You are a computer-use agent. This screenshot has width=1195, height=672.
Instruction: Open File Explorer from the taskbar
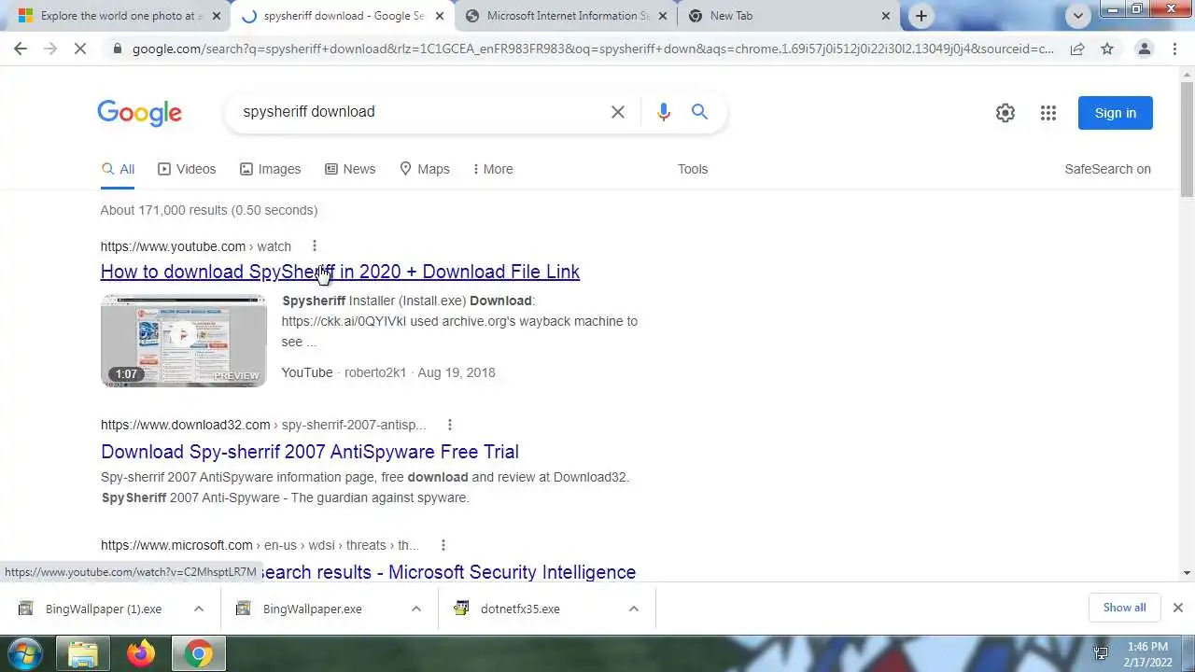83,653
